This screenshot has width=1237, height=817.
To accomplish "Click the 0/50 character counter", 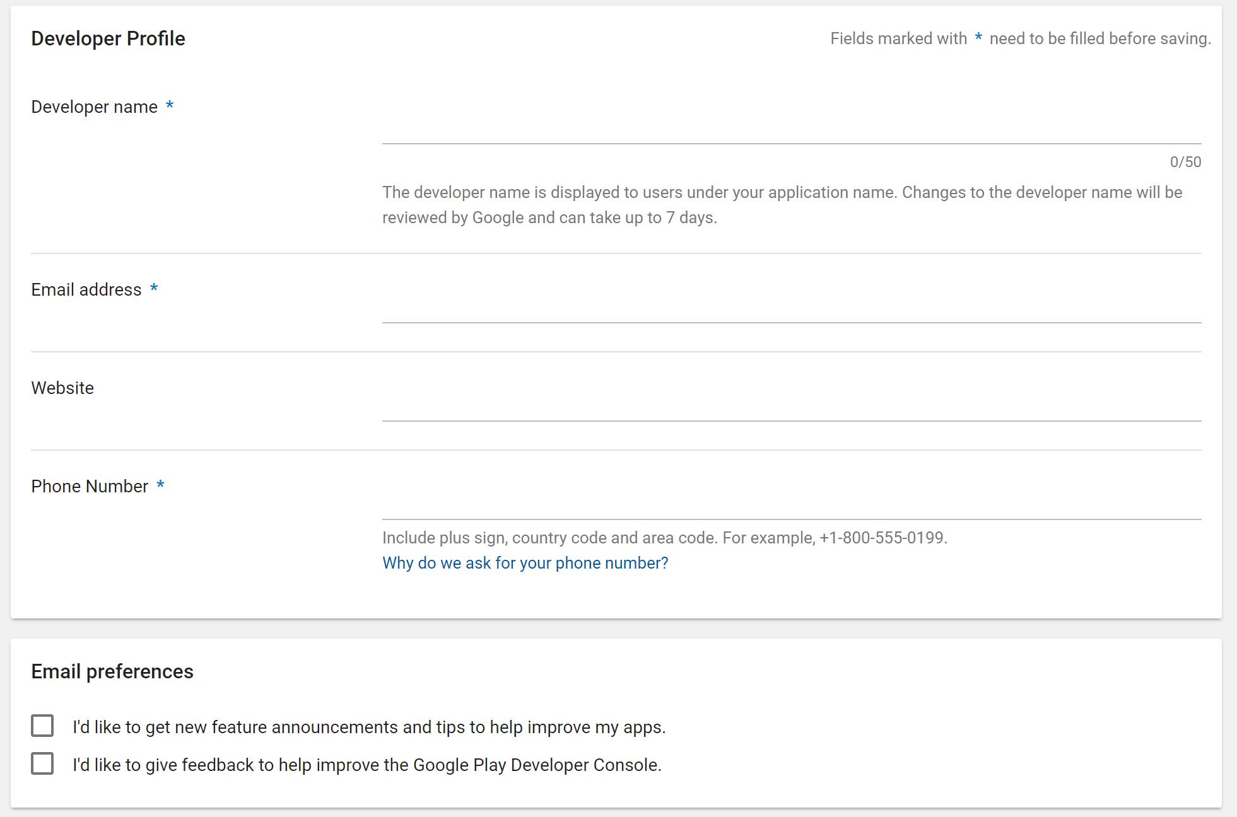I will pyautogui.click(x=1185, y=162).
